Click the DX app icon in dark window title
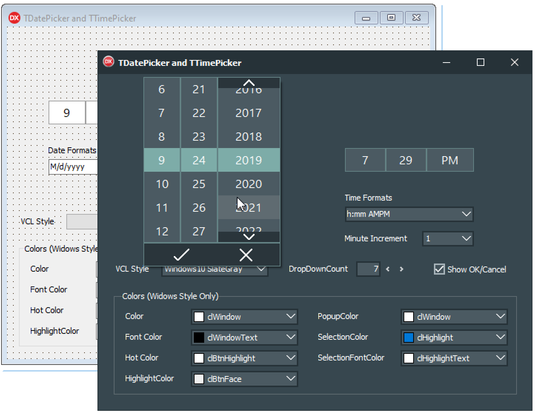The image size is (551, 416). coord(109,62)
